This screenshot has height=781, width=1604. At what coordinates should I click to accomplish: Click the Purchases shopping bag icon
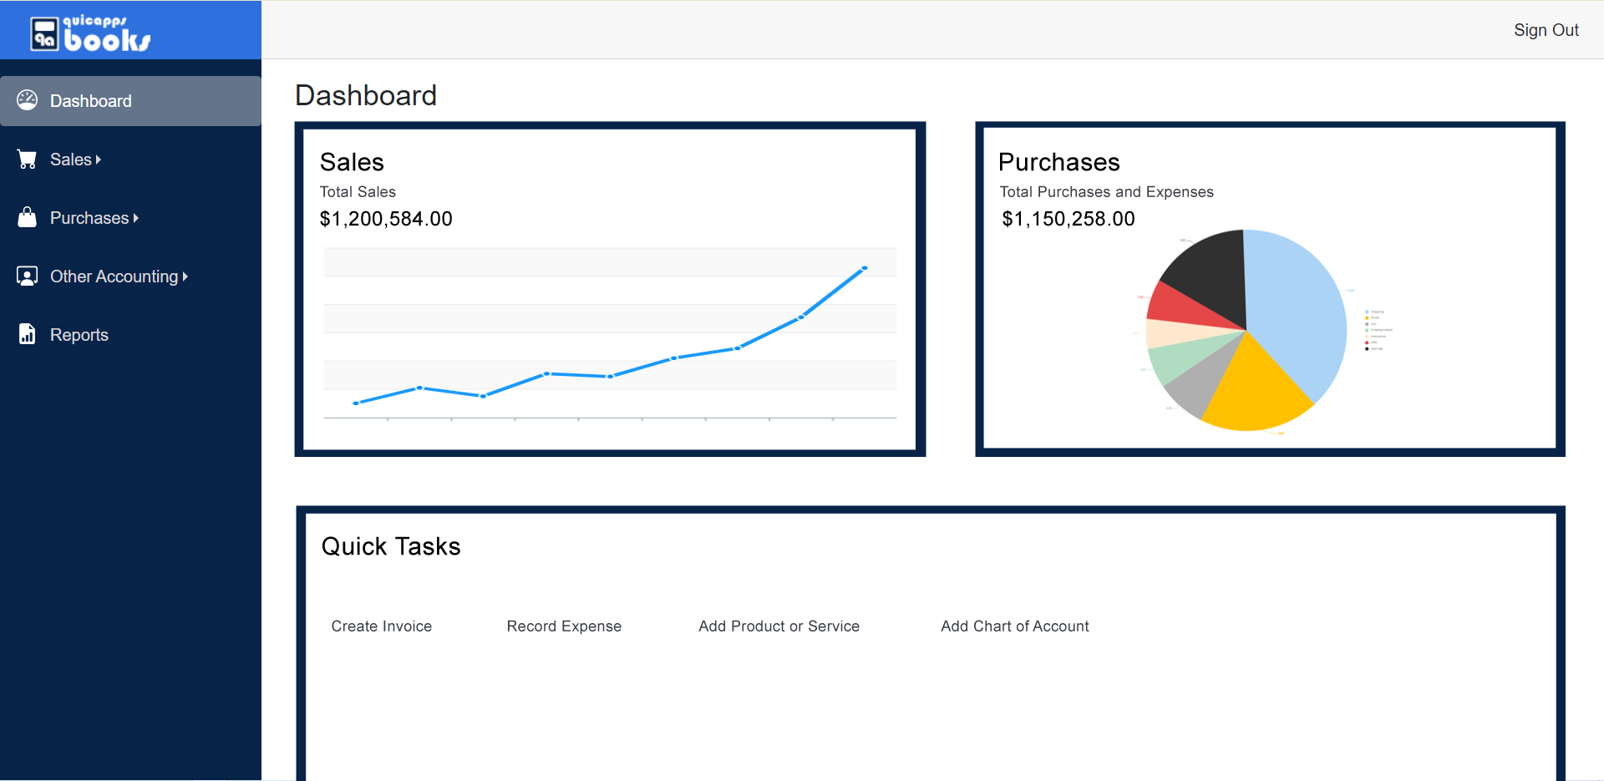pyautogui.click(x=28, y=218)
